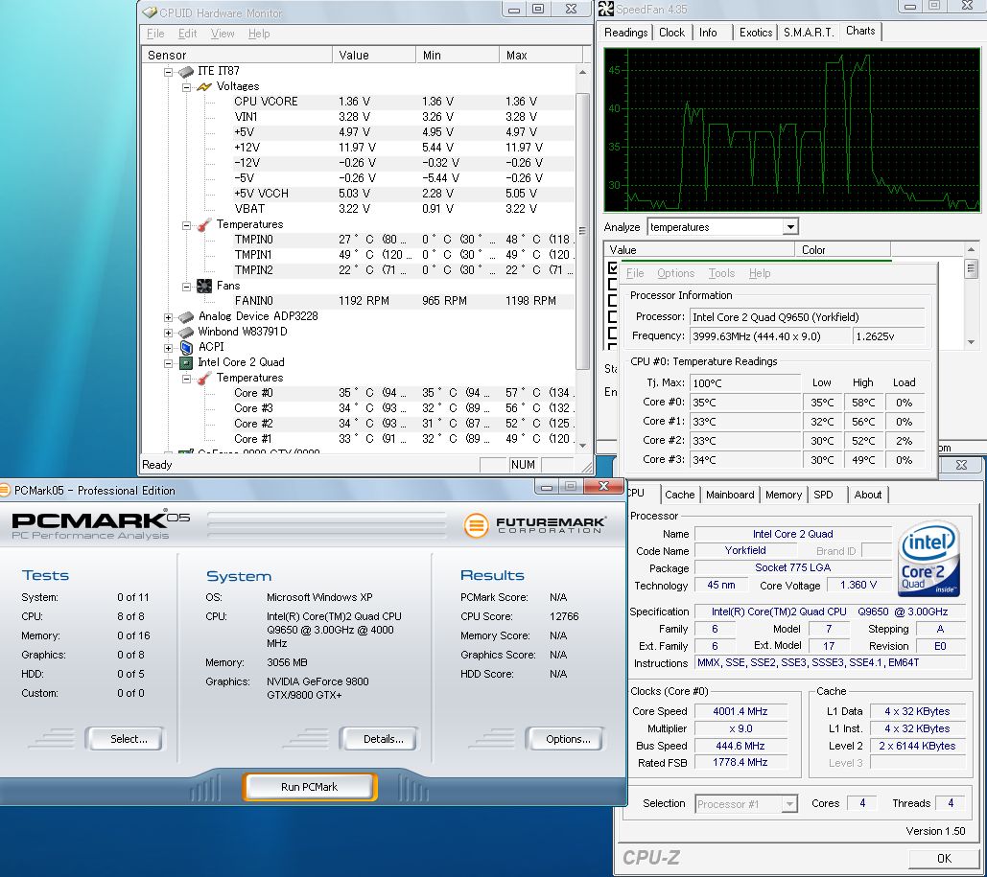Viewport: 987px width, 877px height.
Task: Click the Details... button in PCMark
Action: click(377, 739)
